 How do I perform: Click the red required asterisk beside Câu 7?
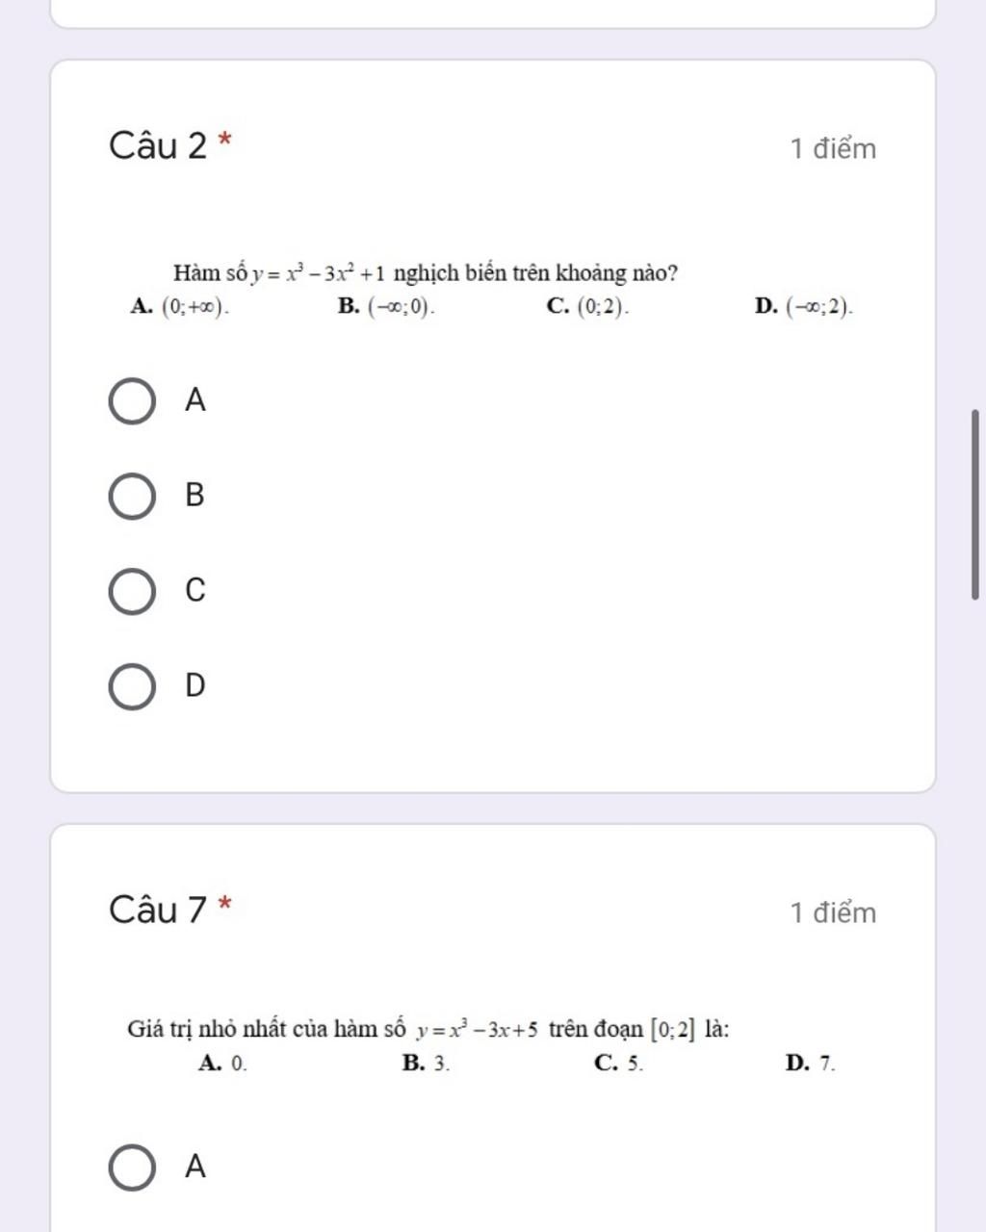point(225,903)
